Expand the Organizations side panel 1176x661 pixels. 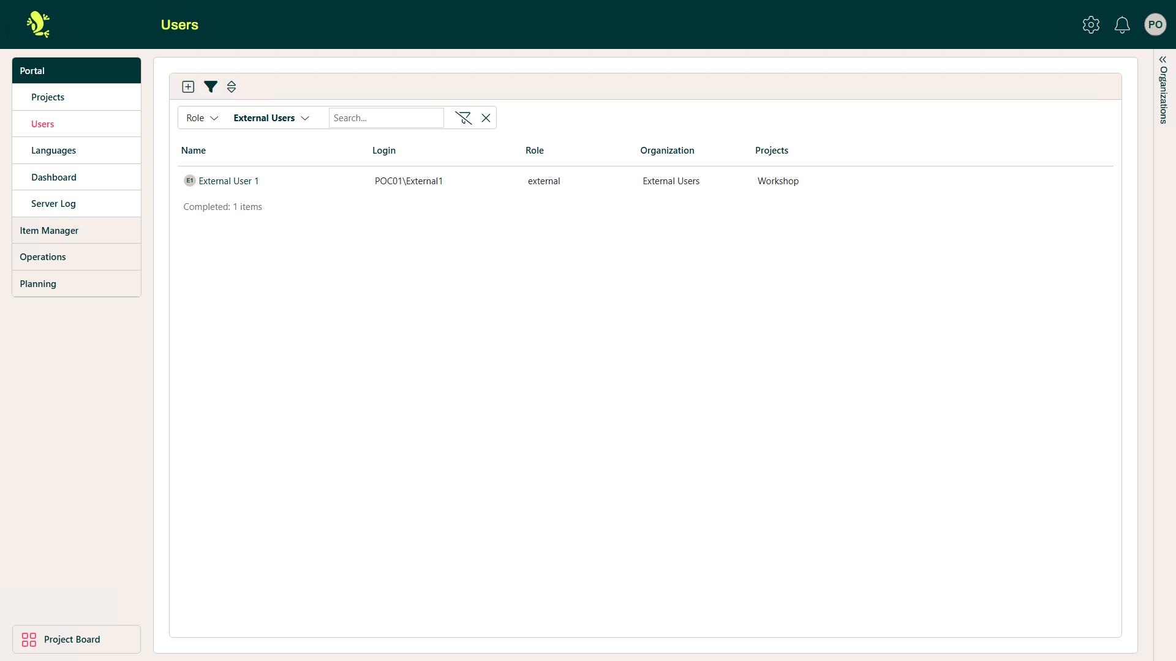coord(1163,59)
